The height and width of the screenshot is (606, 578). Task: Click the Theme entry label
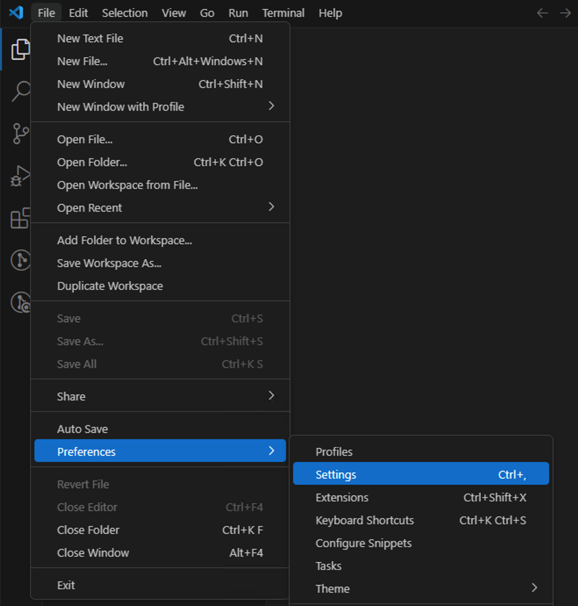[x=332, y=589]
